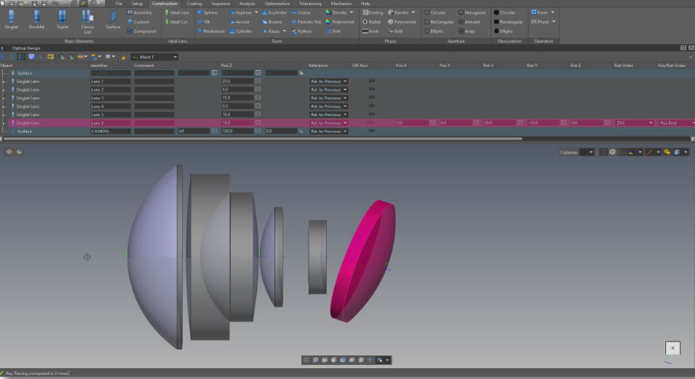Insert a Singlet element
Viewport: 695px width, 379px height.
(x=11, y=20)
